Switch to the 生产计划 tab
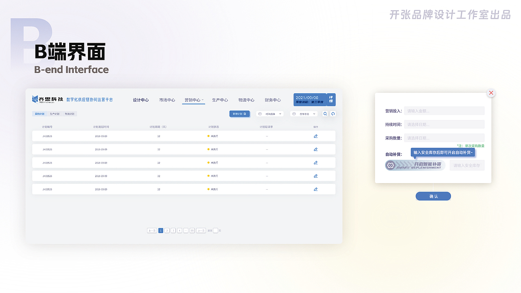521x293 pixels. pos(55,114)
